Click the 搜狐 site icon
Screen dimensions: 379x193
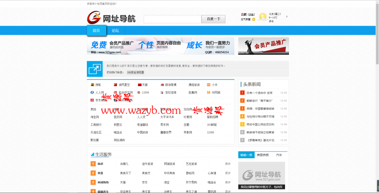click(92, 85)
